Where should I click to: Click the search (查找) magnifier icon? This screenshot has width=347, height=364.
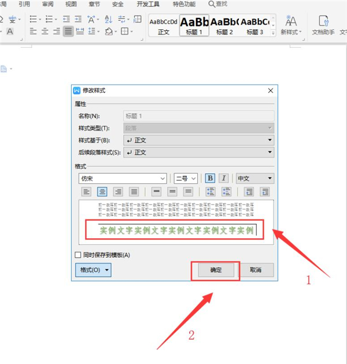click(x=212, y=4)
